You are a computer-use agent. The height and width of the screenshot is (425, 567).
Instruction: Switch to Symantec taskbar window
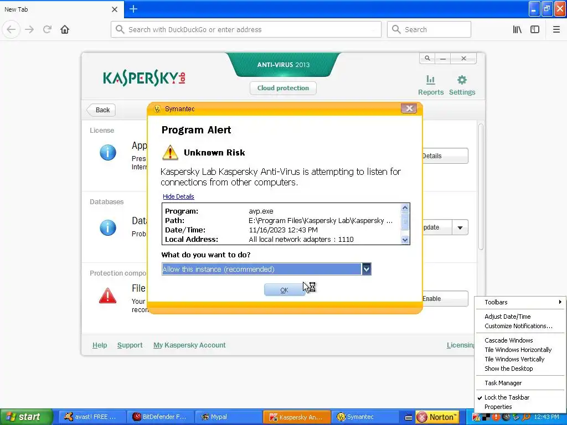click(365, 417)
